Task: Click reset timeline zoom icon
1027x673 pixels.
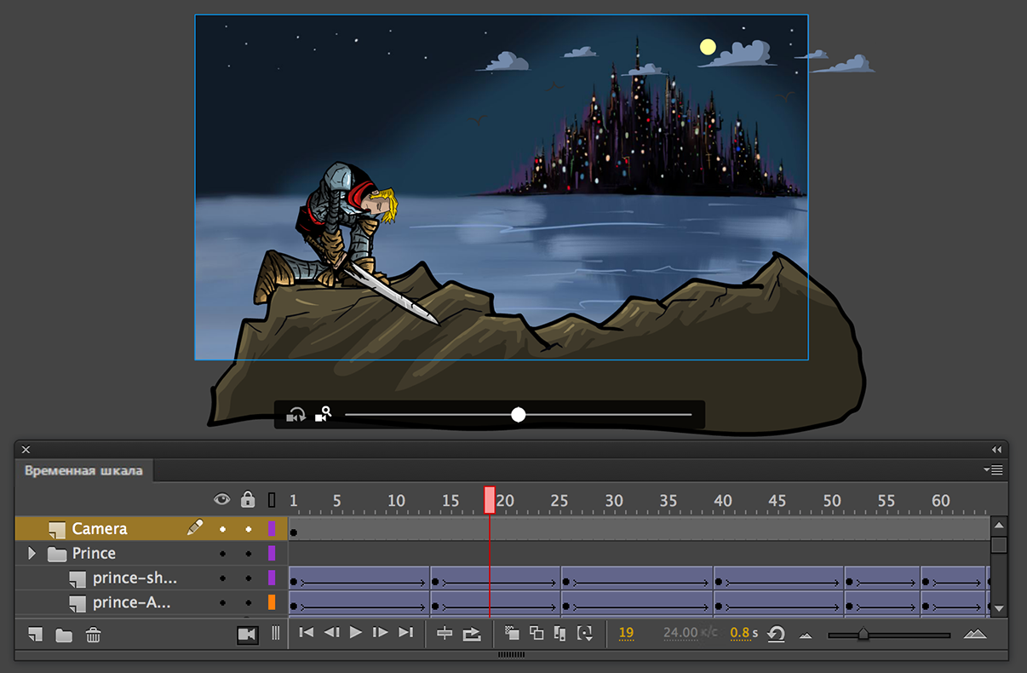Action: point(776,634)
